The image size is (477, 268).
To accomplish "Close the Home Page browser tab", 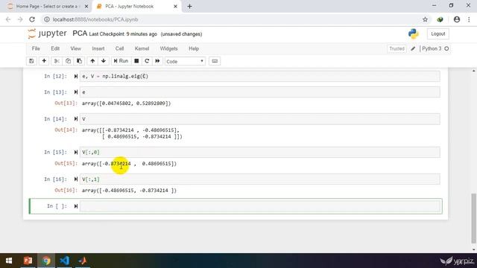I will pos(86,7).
